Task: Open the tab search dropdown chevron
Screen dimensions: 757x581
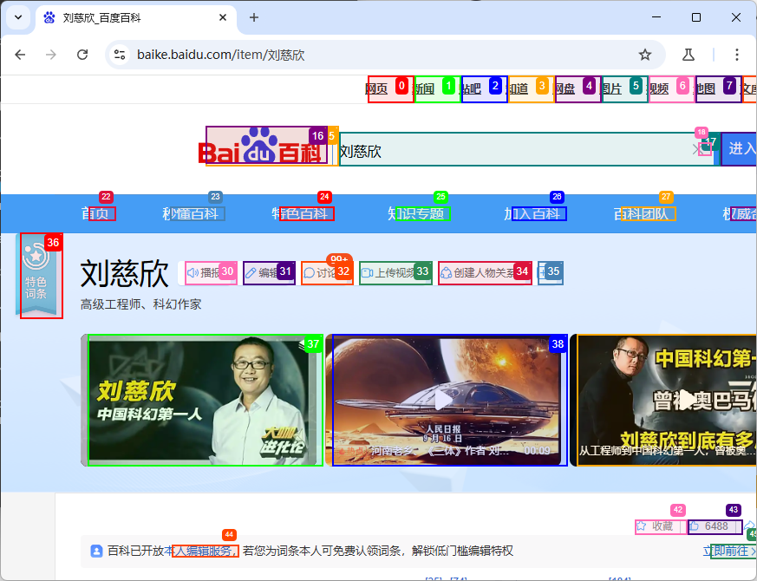Action: click(x=18, y=17)
